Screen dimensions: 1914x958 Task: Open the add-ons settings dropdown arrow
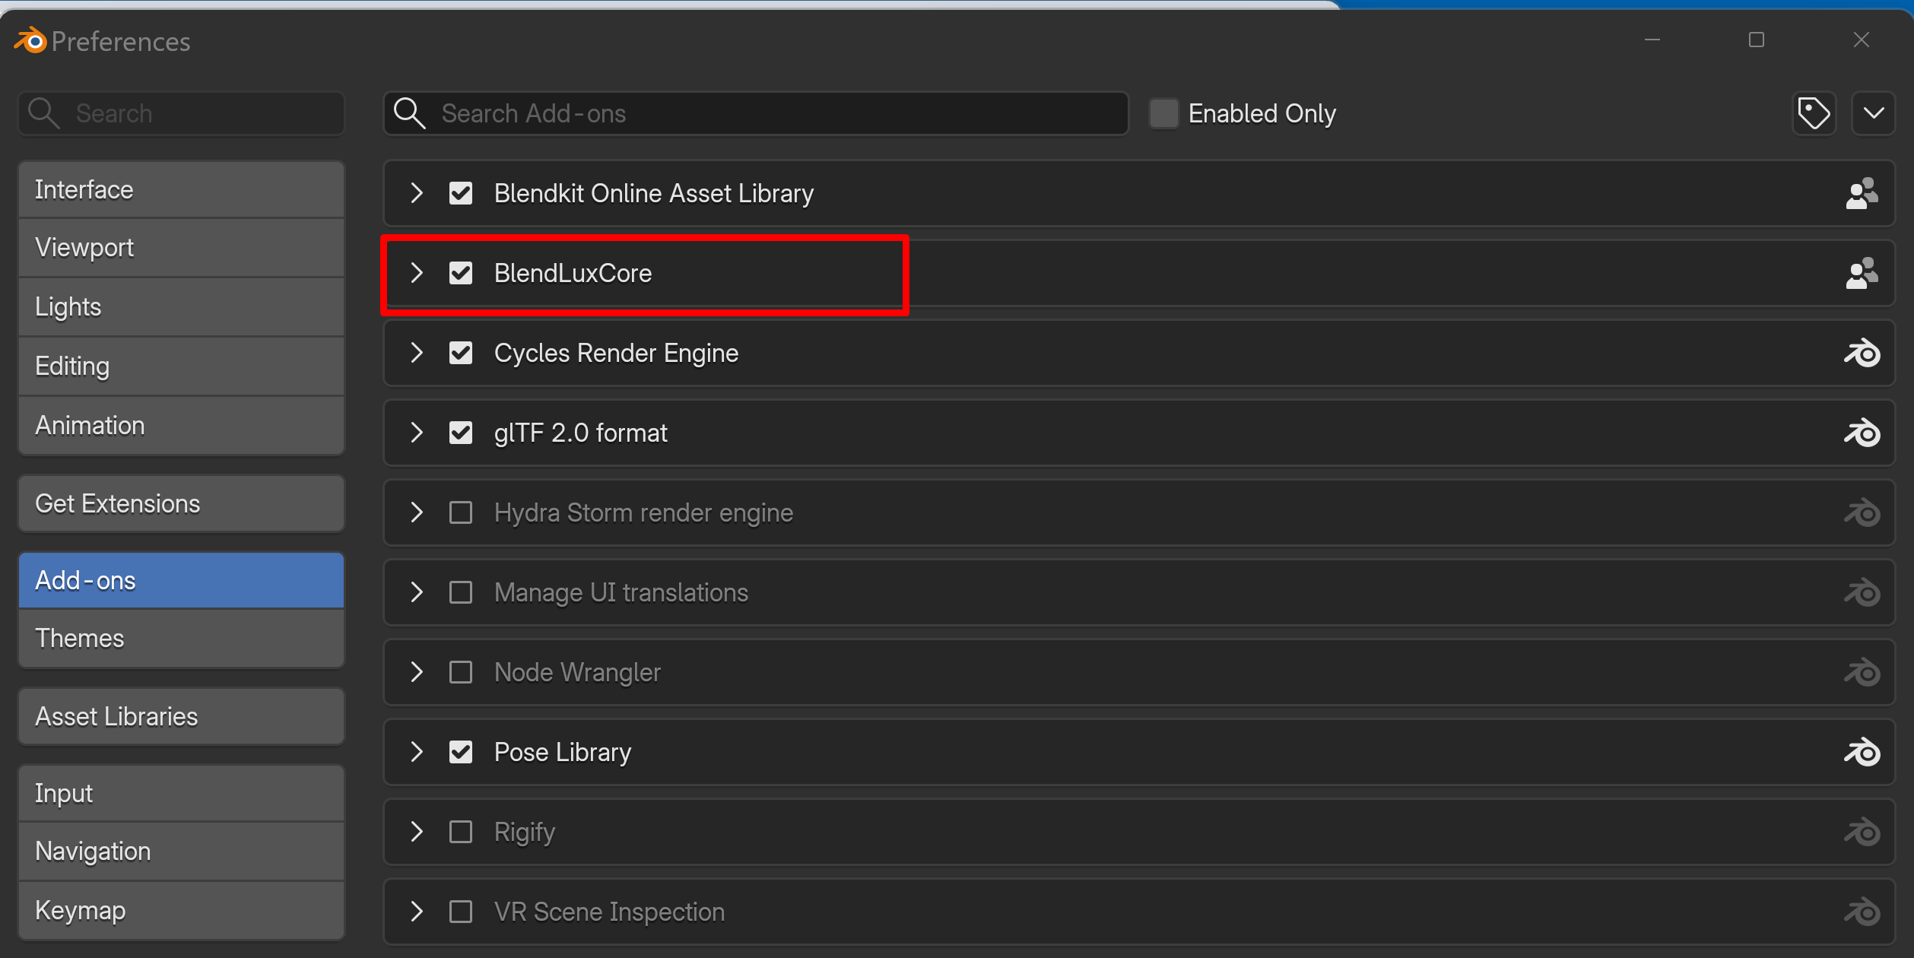[1873, 113]
